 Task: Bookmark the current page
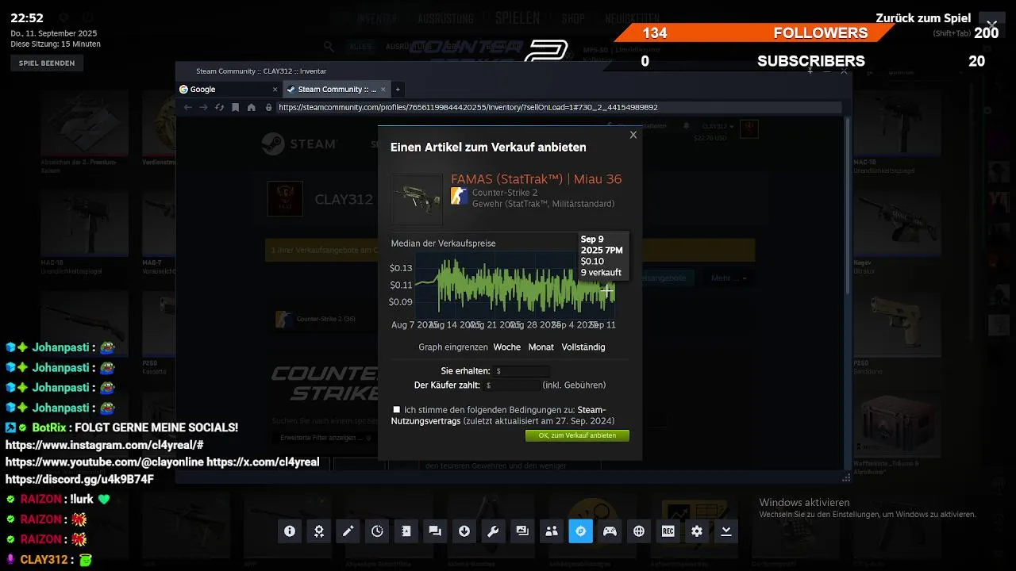pyautogui.click(x=235, y=107)
